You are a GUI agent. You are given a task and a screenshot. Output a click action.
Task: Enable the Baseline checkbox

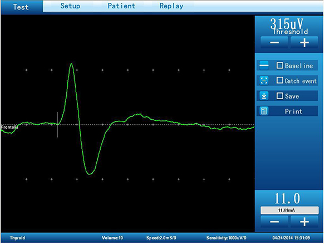[279, 66]
